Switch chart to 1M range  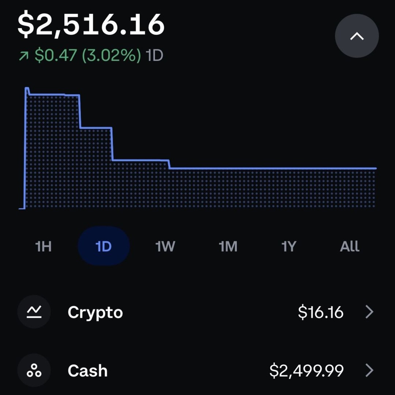point(228,246)
